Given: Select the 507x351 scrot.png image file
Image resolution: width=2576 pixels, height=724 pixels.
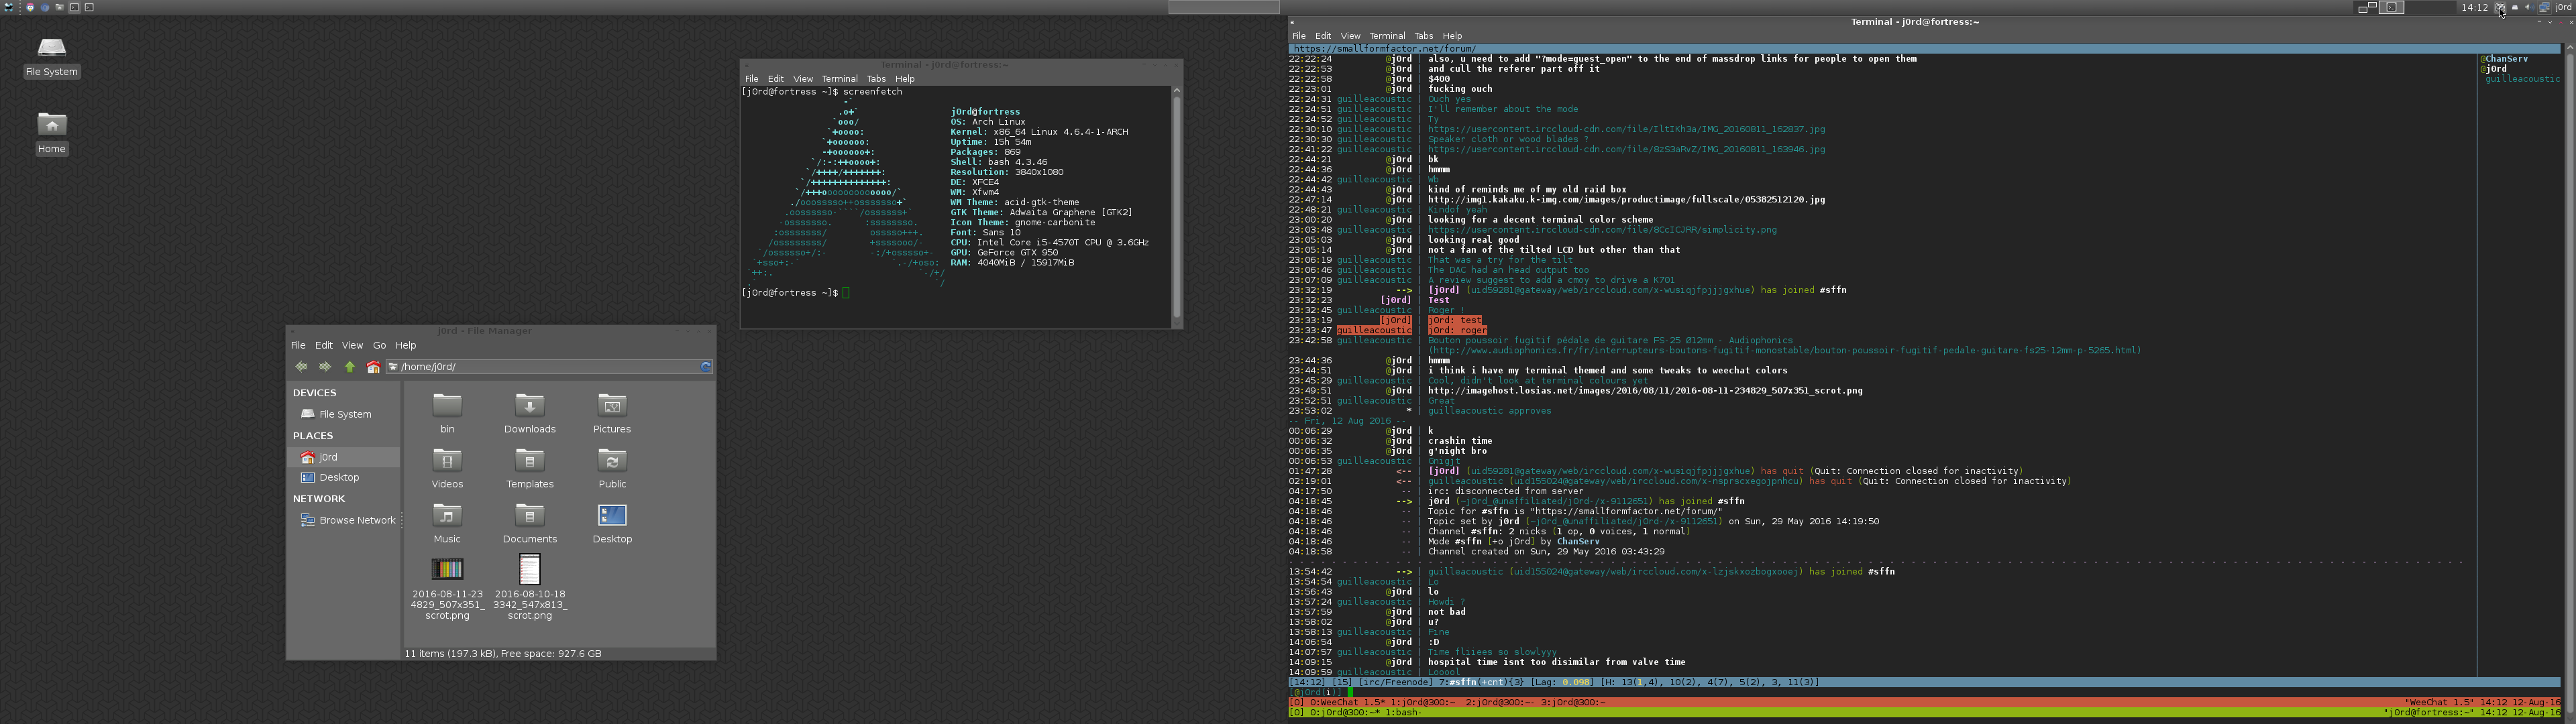Looking at the screenshot, I should 447,589.
